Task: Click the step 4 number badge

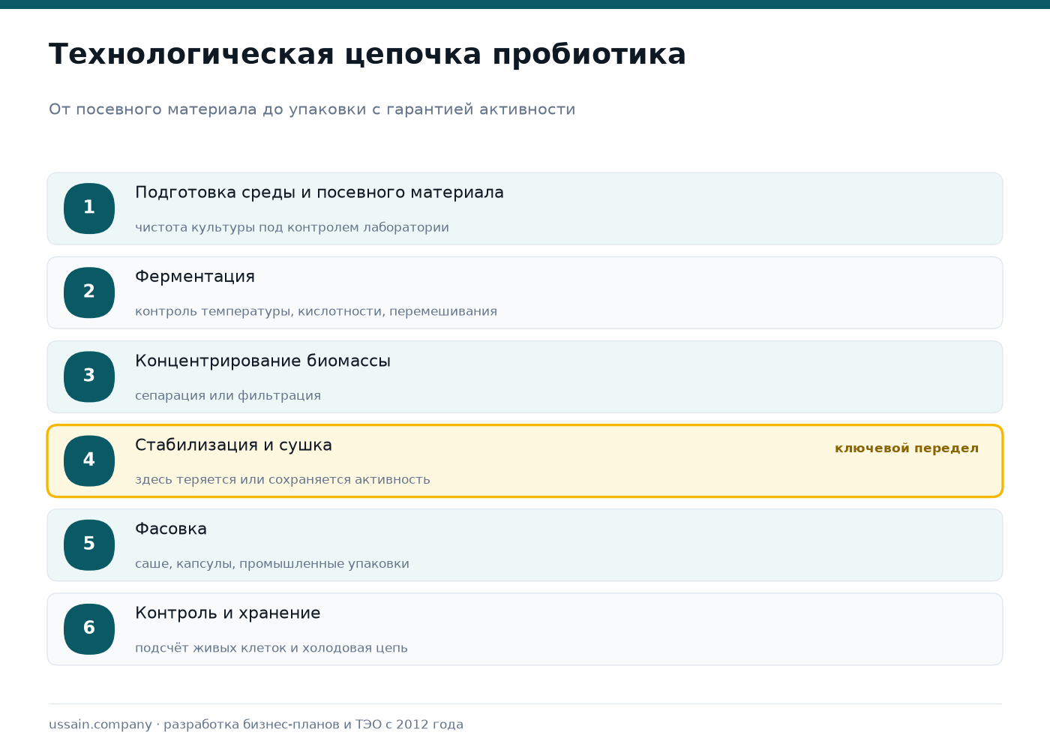Action: tap(89, 460)
